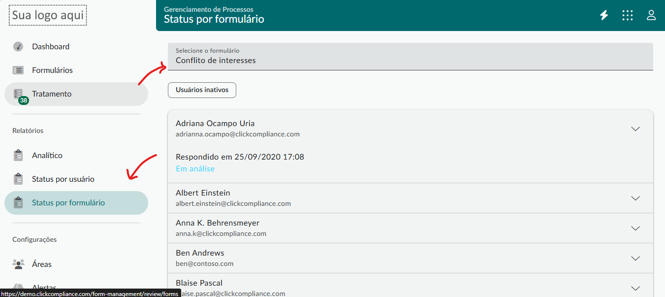Click 'Respondido em 25/09/2020 17:08' text
The height and width of the screenshot is (297, 665).
pos(240,157)
